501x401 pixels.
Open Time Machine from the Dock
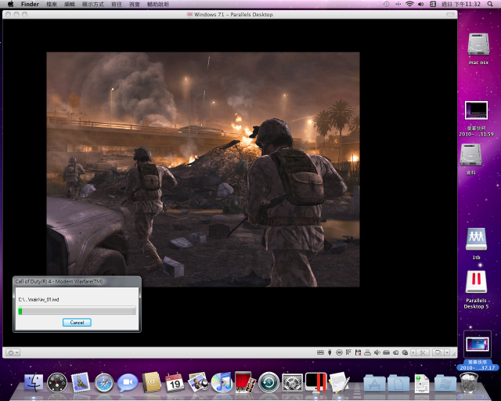pos(269,382)
